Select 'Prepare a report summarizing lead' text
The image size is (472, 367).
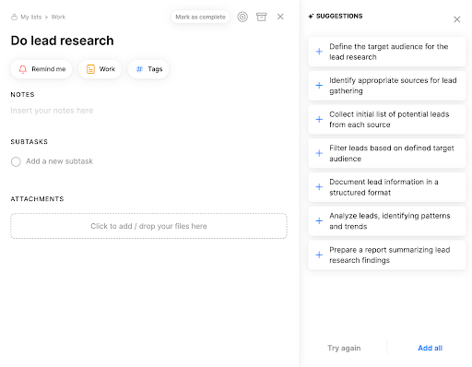pos(390,255)
